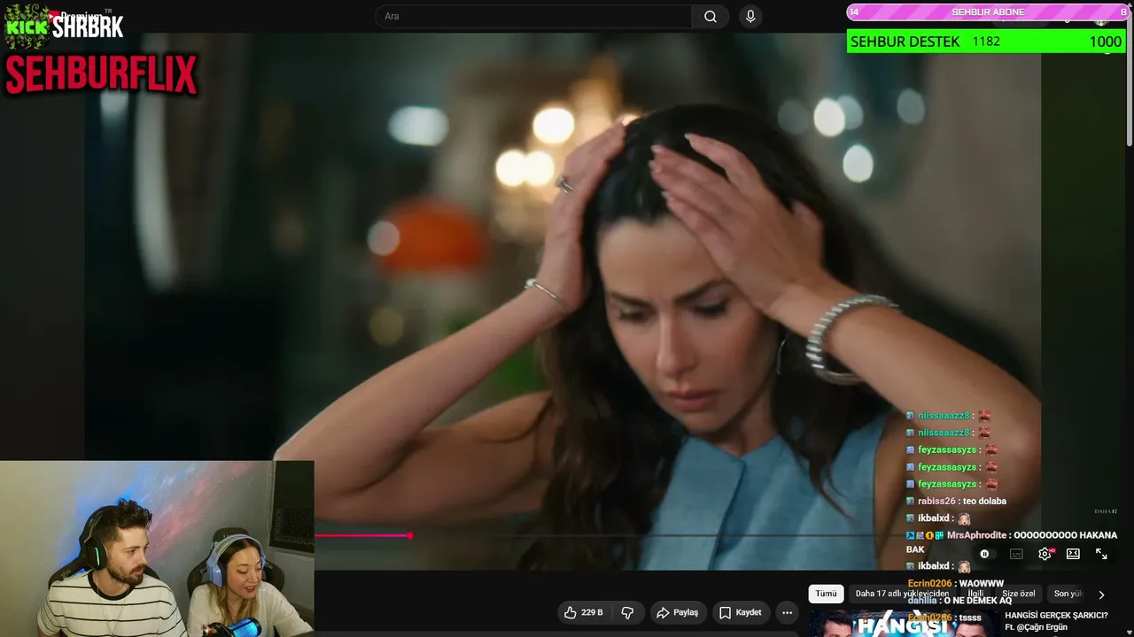The width and height of the screenshot is (1134, 637).
Task: Select the 'Size özel' filter chip
Action: coord(1019,594)
